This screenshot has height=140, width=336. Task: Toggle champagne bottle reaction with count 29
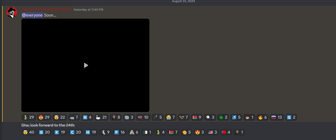(x=29, y=117)
